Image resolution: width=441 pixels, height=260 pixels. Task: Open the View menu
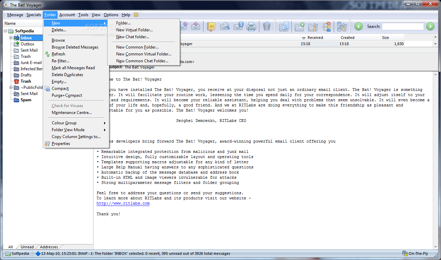click(96, 15)
